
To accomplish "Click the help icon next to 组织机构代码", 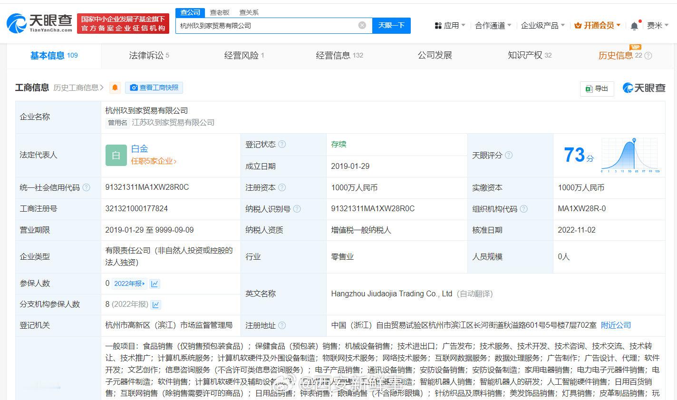I will [x=523, y=209].
